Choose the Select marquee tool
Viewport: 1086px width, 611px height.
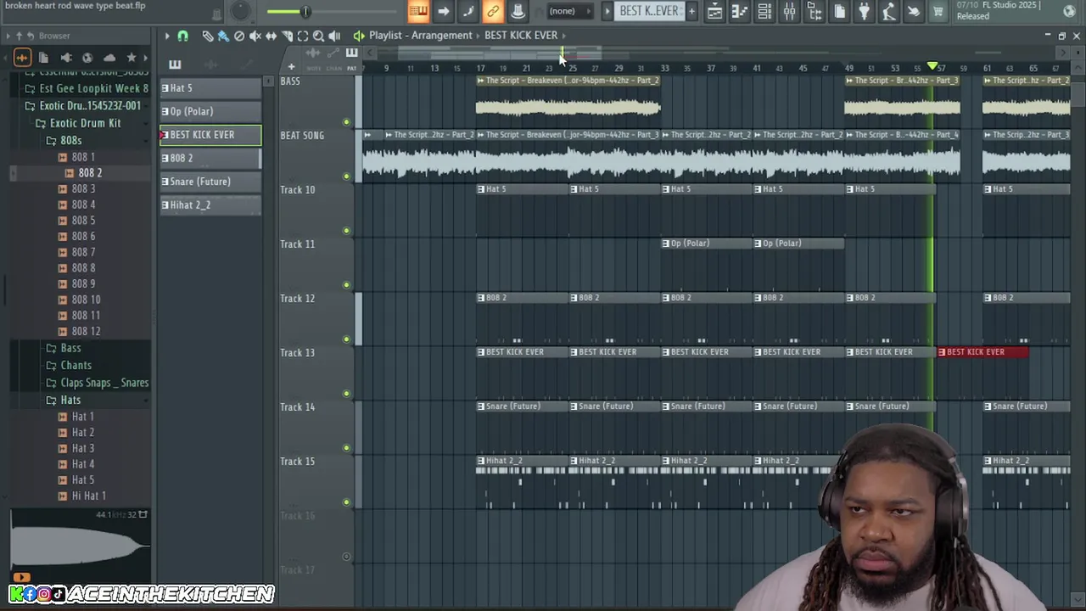click(x=303, y=36)
